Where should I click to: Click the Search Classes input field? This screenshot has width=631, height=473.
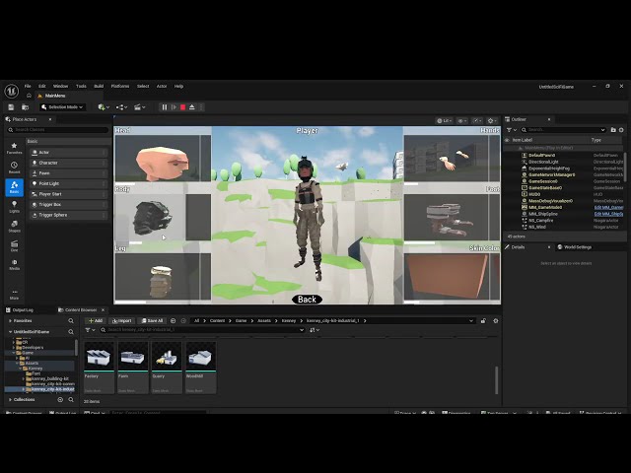pyautogui.click(x=58, y=130)
